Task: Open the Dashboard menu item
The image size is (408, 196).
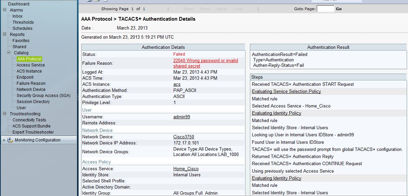Action: pos(19,4)
